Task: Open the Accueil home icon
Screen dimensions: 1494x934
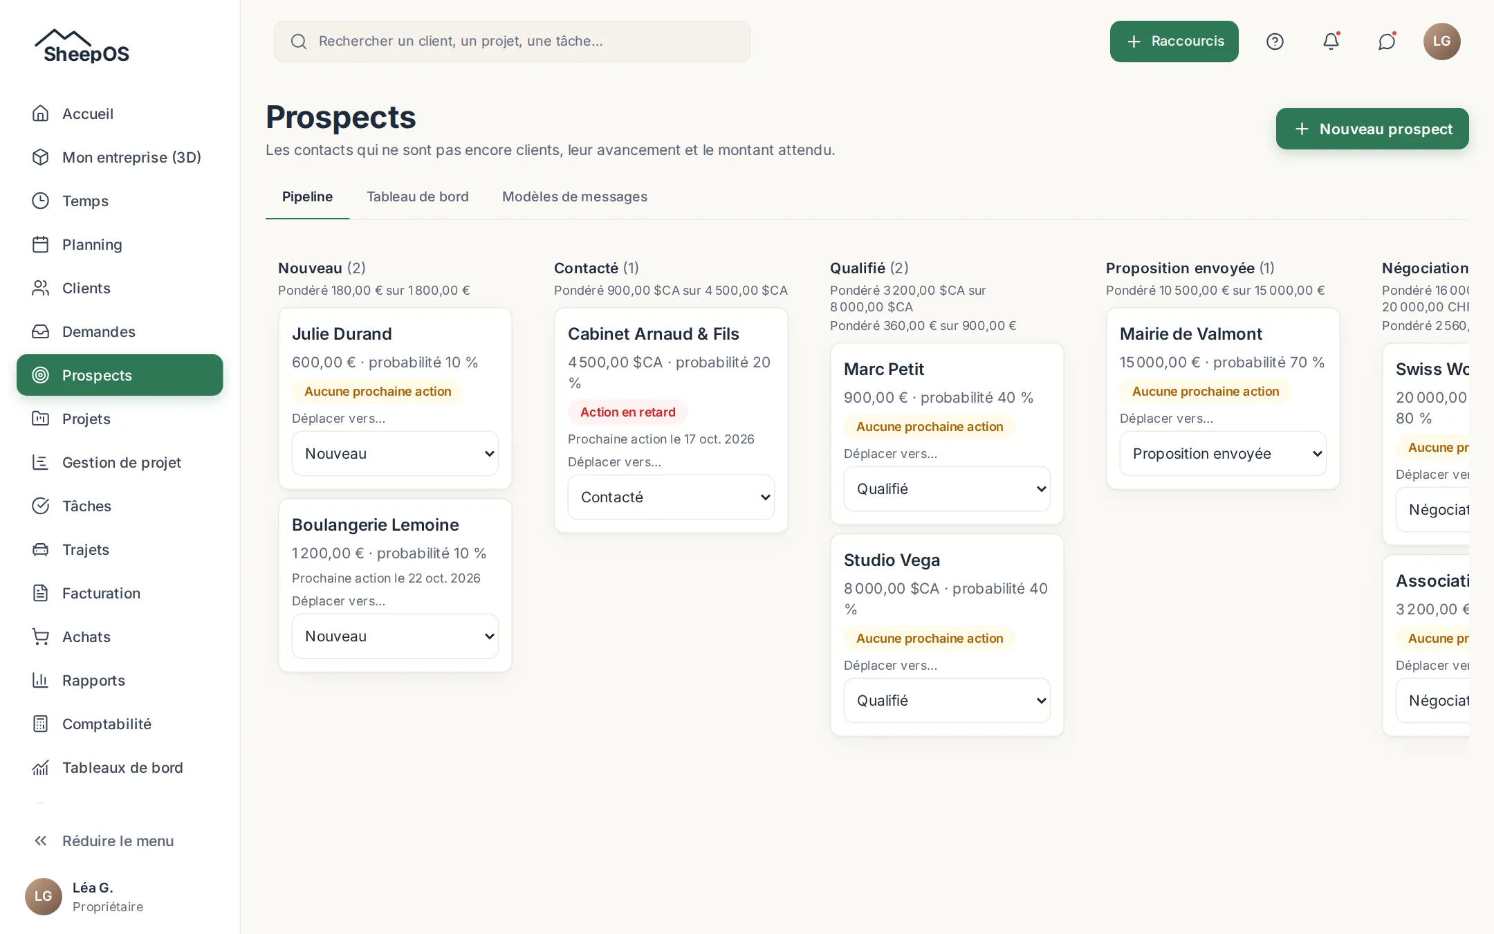Action: click(41, 113)
